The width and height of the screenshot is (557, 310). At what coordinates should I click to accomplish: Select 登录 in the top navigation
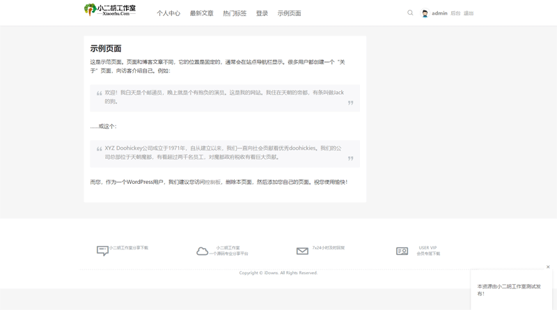[262, 13]
